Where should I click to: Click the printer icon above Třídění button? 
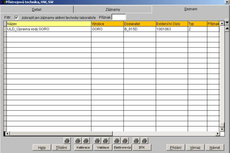[x=66, y=141]
